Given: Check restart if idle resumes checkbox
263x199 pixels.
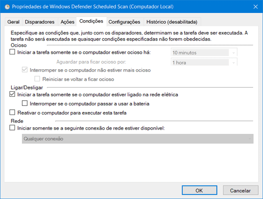Looking at the screenshot, I should click(38, 79).
